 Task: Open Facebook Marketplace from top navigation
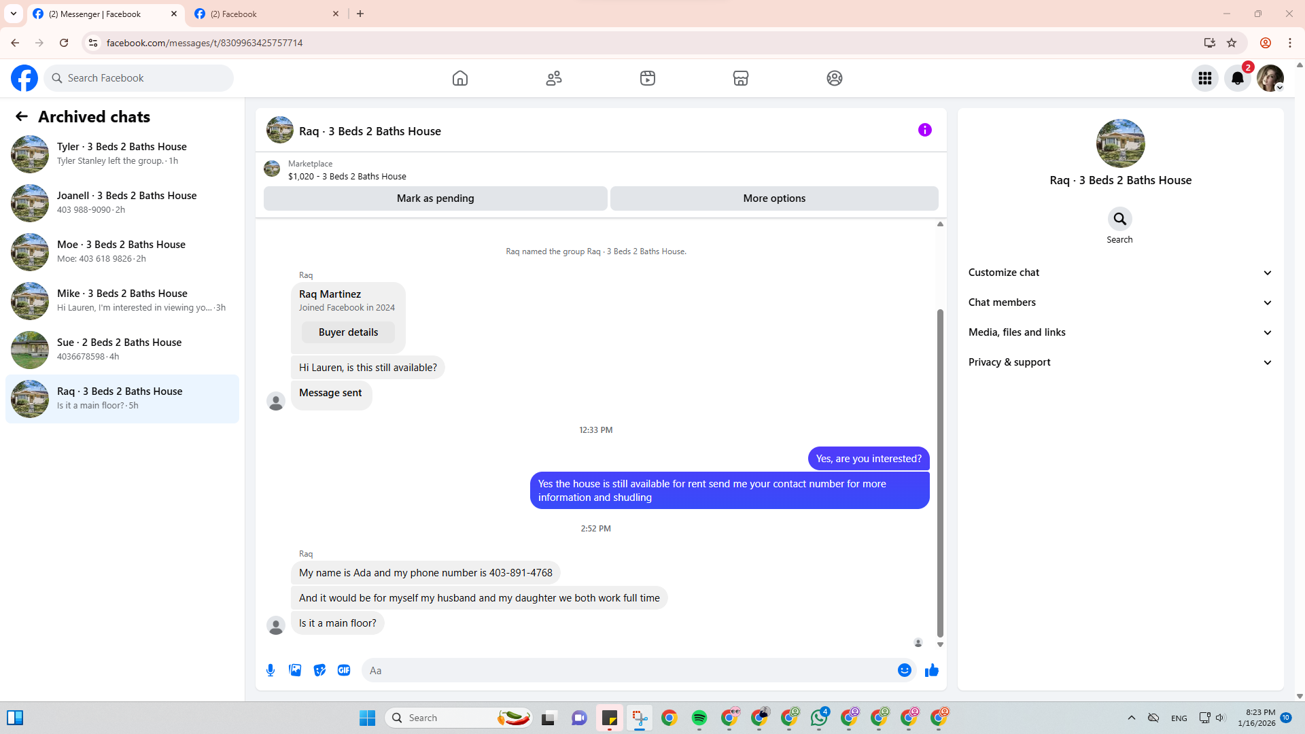coord(740,78)
